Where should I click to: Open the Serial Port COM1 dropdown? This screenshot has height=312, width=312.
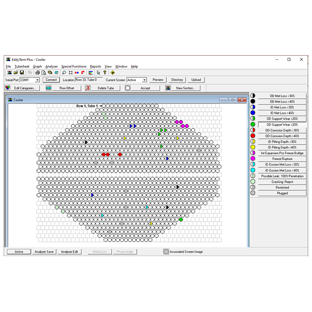tap(37, 80)
